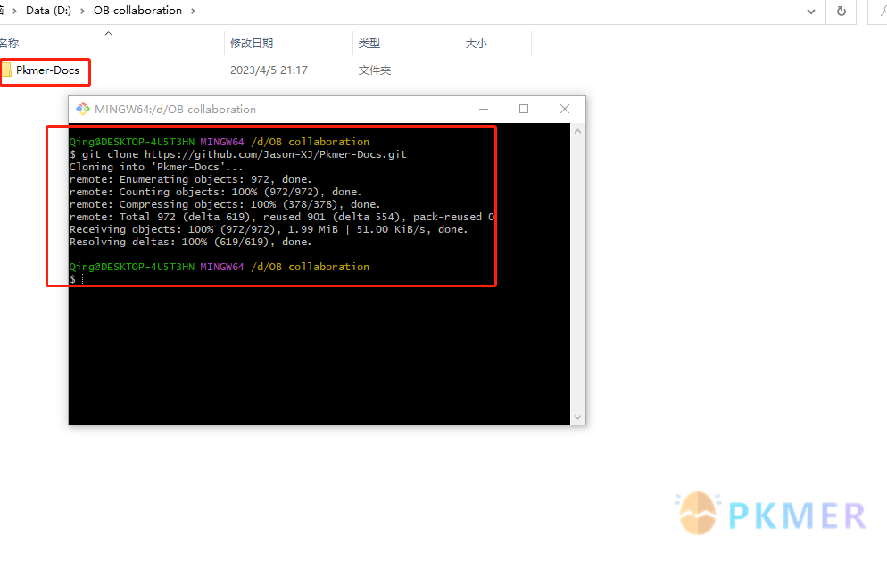
Task: Click the git clone command line
Action: [x=238, y=154]
